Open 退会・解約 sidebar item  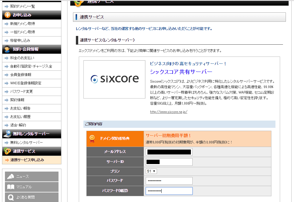[x=32, y=125]
